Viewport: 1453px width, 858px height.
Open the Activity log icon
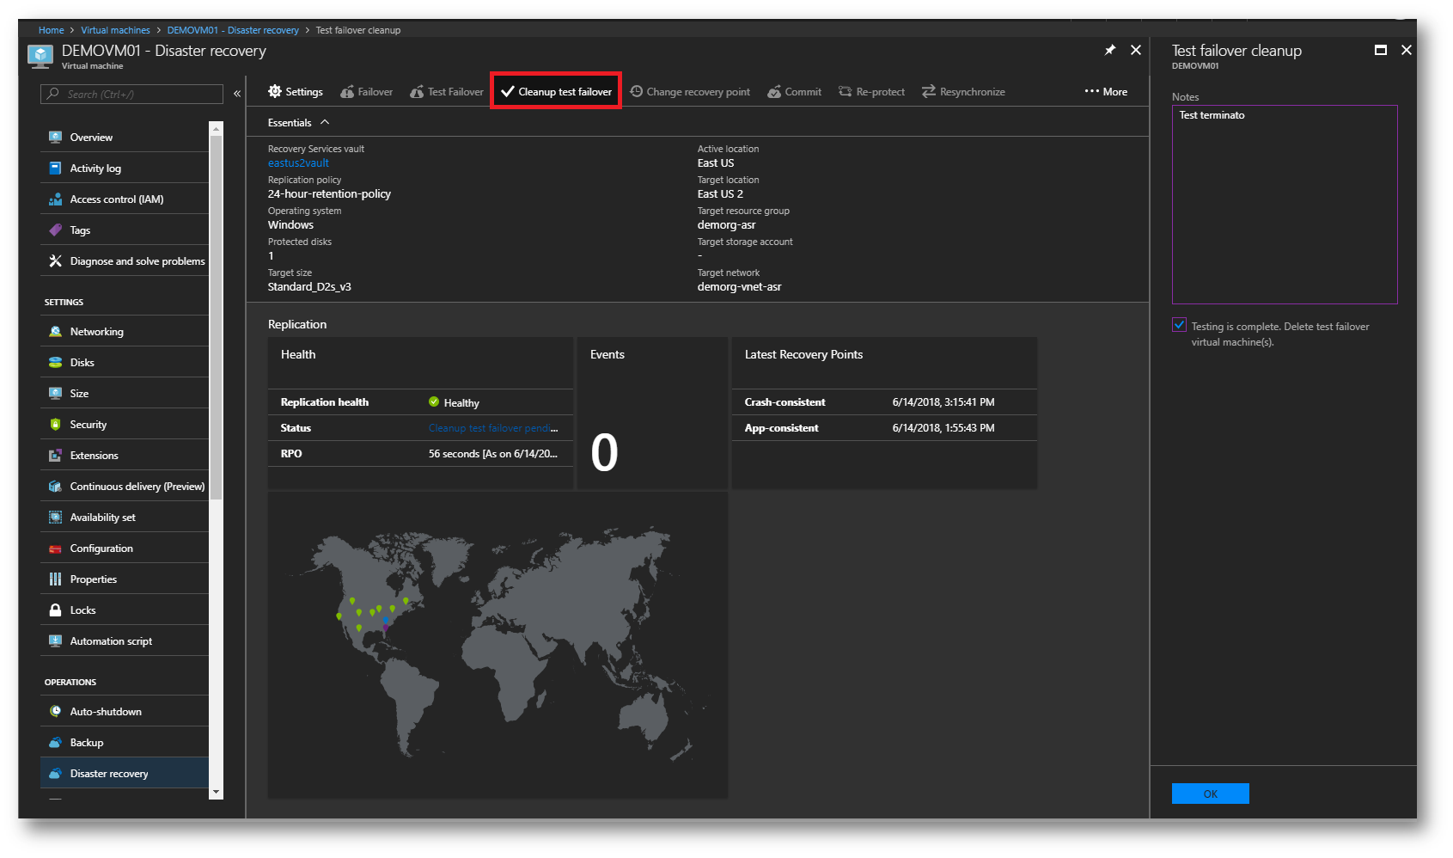click(x=55, y=168)
